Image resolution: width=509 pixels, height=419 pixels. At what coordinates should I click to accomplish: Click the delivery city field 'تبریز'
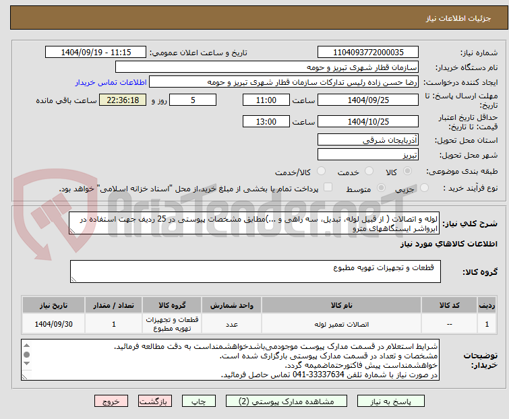[368, 154]
